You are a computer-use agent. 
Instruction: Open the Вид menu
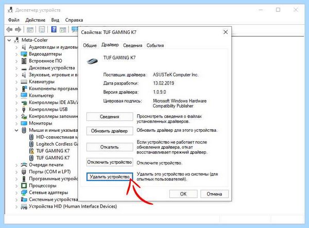tap(55, 20)
